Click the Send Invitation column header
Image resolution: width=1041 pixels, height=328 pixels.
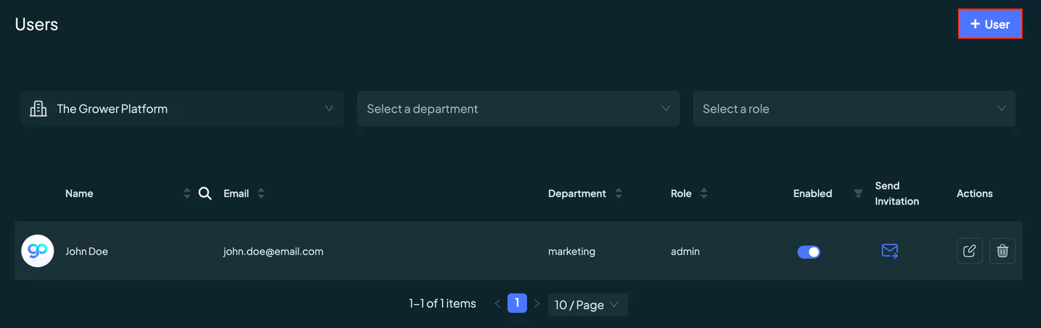point(897,194)
